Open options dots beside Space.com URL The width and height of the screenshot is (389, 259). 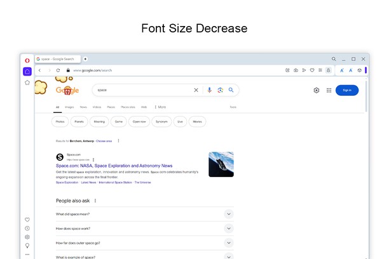point(93,160)
